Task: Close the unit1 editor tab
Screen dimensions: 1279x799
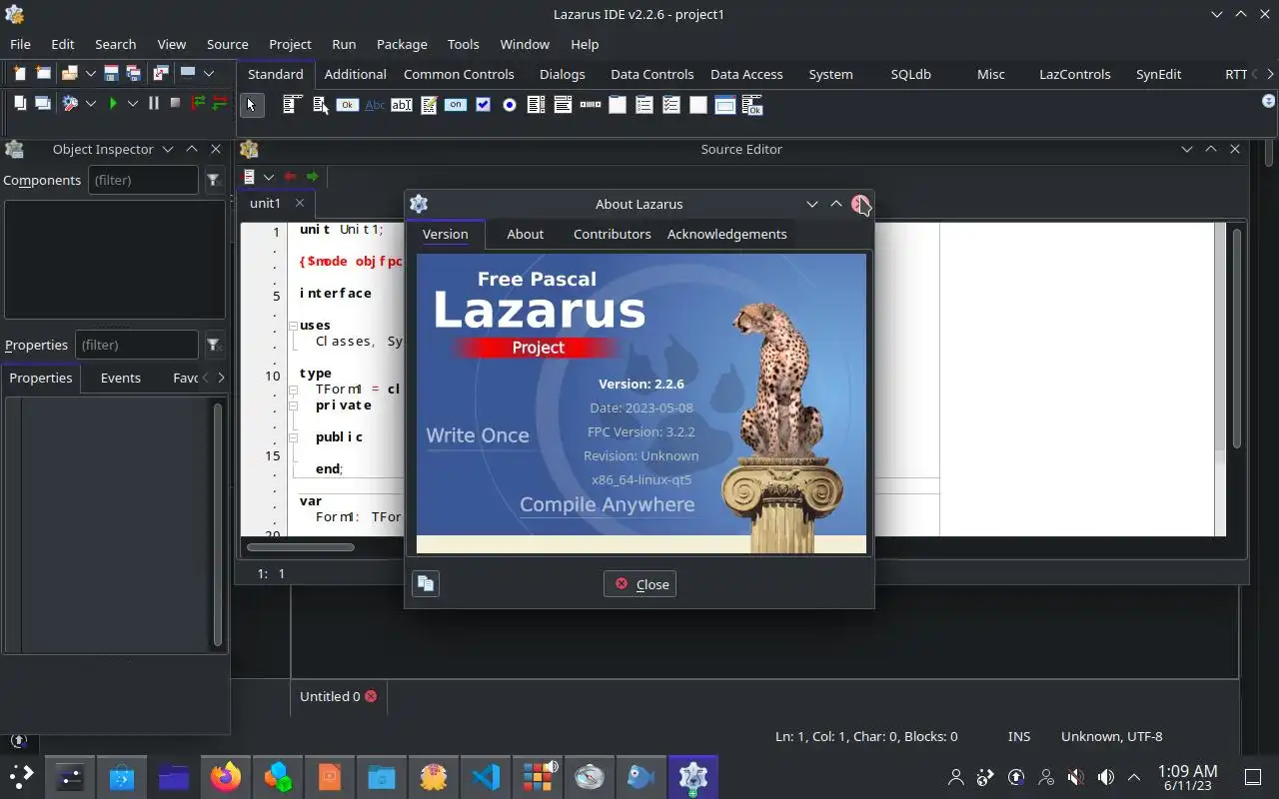Action: (x=299, y=203)
